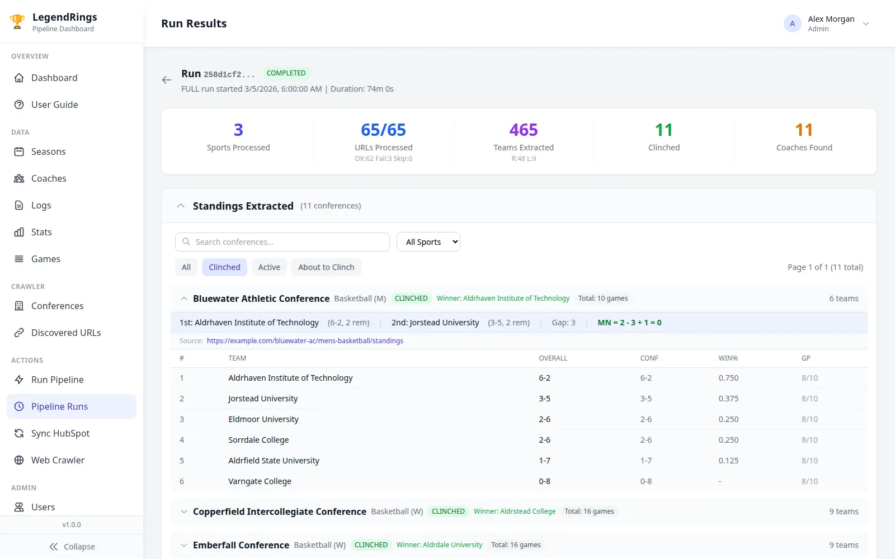Open Logs document icon
Image resolution: width=895 pixels, height=559 pixels.
pyautogui.click(x=19, y=205)
